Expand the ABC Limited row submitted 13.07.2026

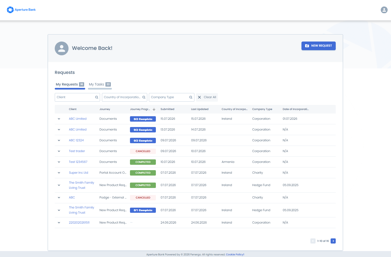pyautogui.click(x=59, y=130)
